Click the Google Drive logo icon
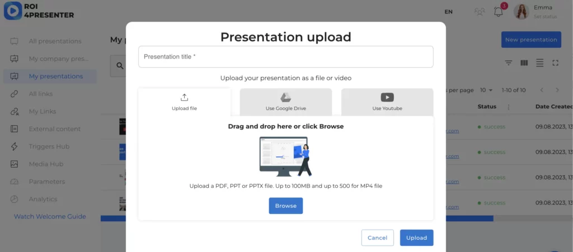Viewport: 573px width, 252px height. point(285,97)
